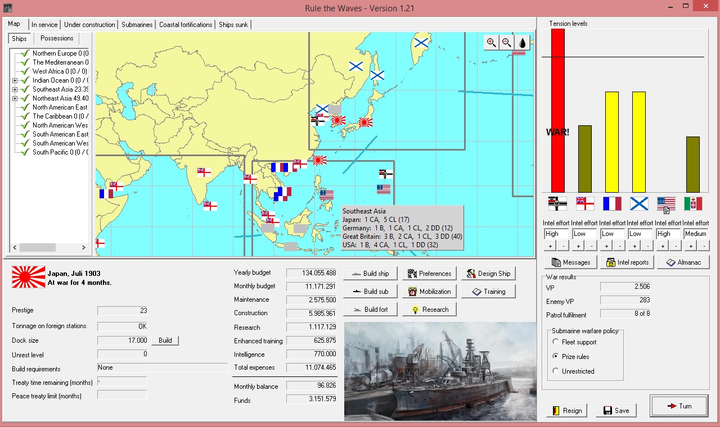The height and width of the screenshot is (427, 720).
Task: Increase intel effort on Italy
Action: tap(690, 246)
